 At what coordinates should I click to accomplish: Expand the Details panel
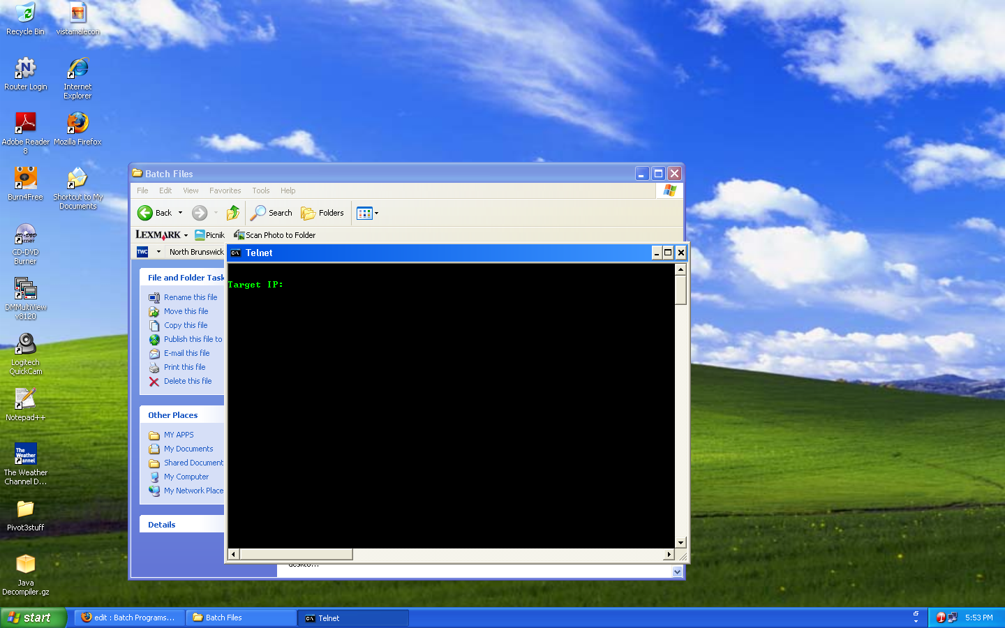click(183, 525)
